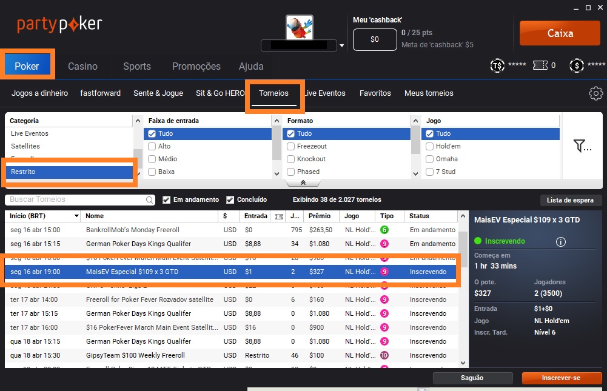Check the Phased format checkbox

pyautogui.click(x=290, y=172)
